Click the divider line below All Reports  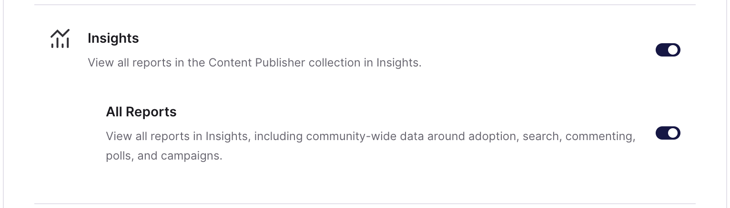click(x=365, y=204)
